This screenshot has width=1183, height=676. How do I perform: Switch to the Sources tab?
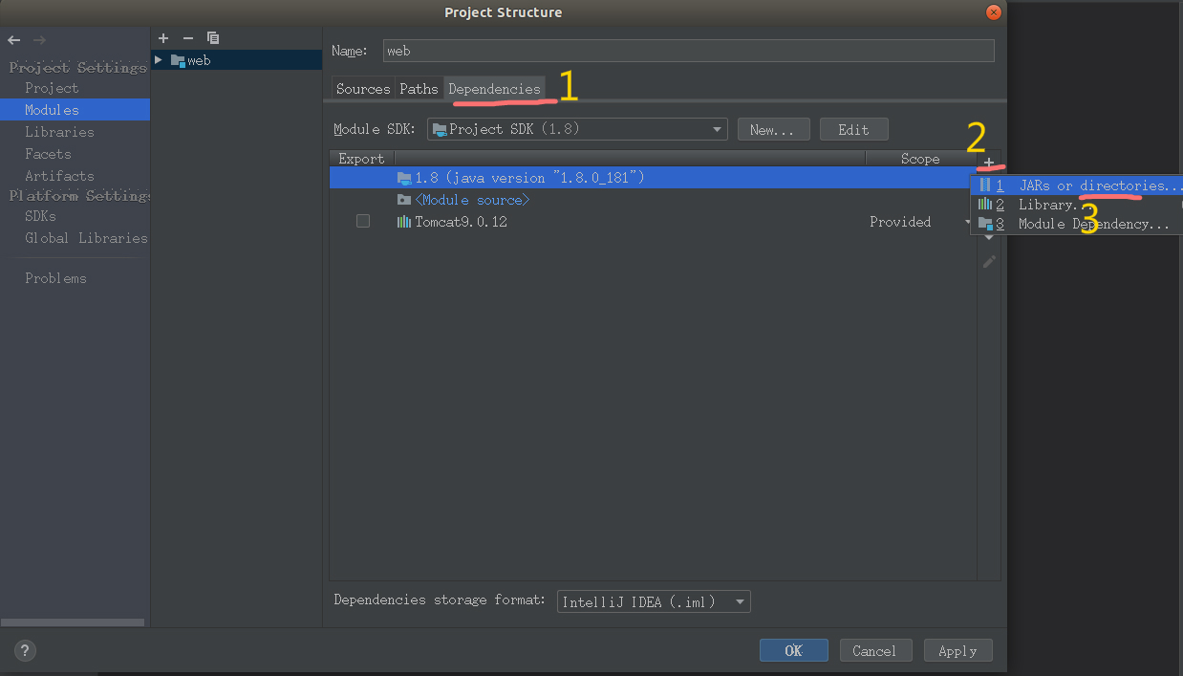(x=362, y=88)
